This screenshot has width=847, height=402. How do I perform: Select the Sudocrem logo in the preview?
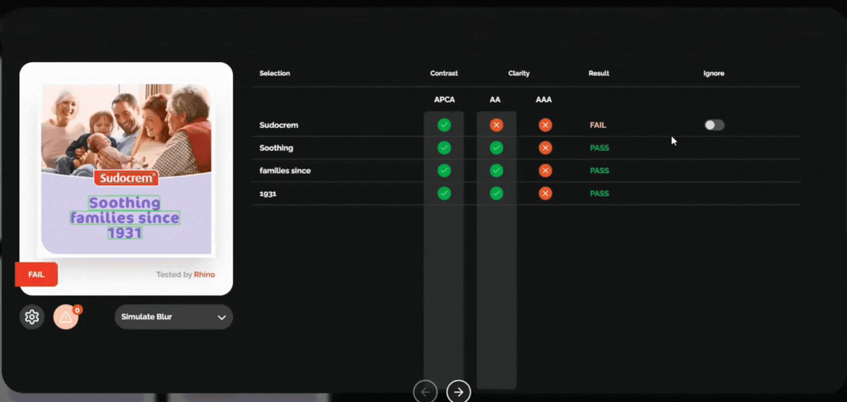point(126,178)
